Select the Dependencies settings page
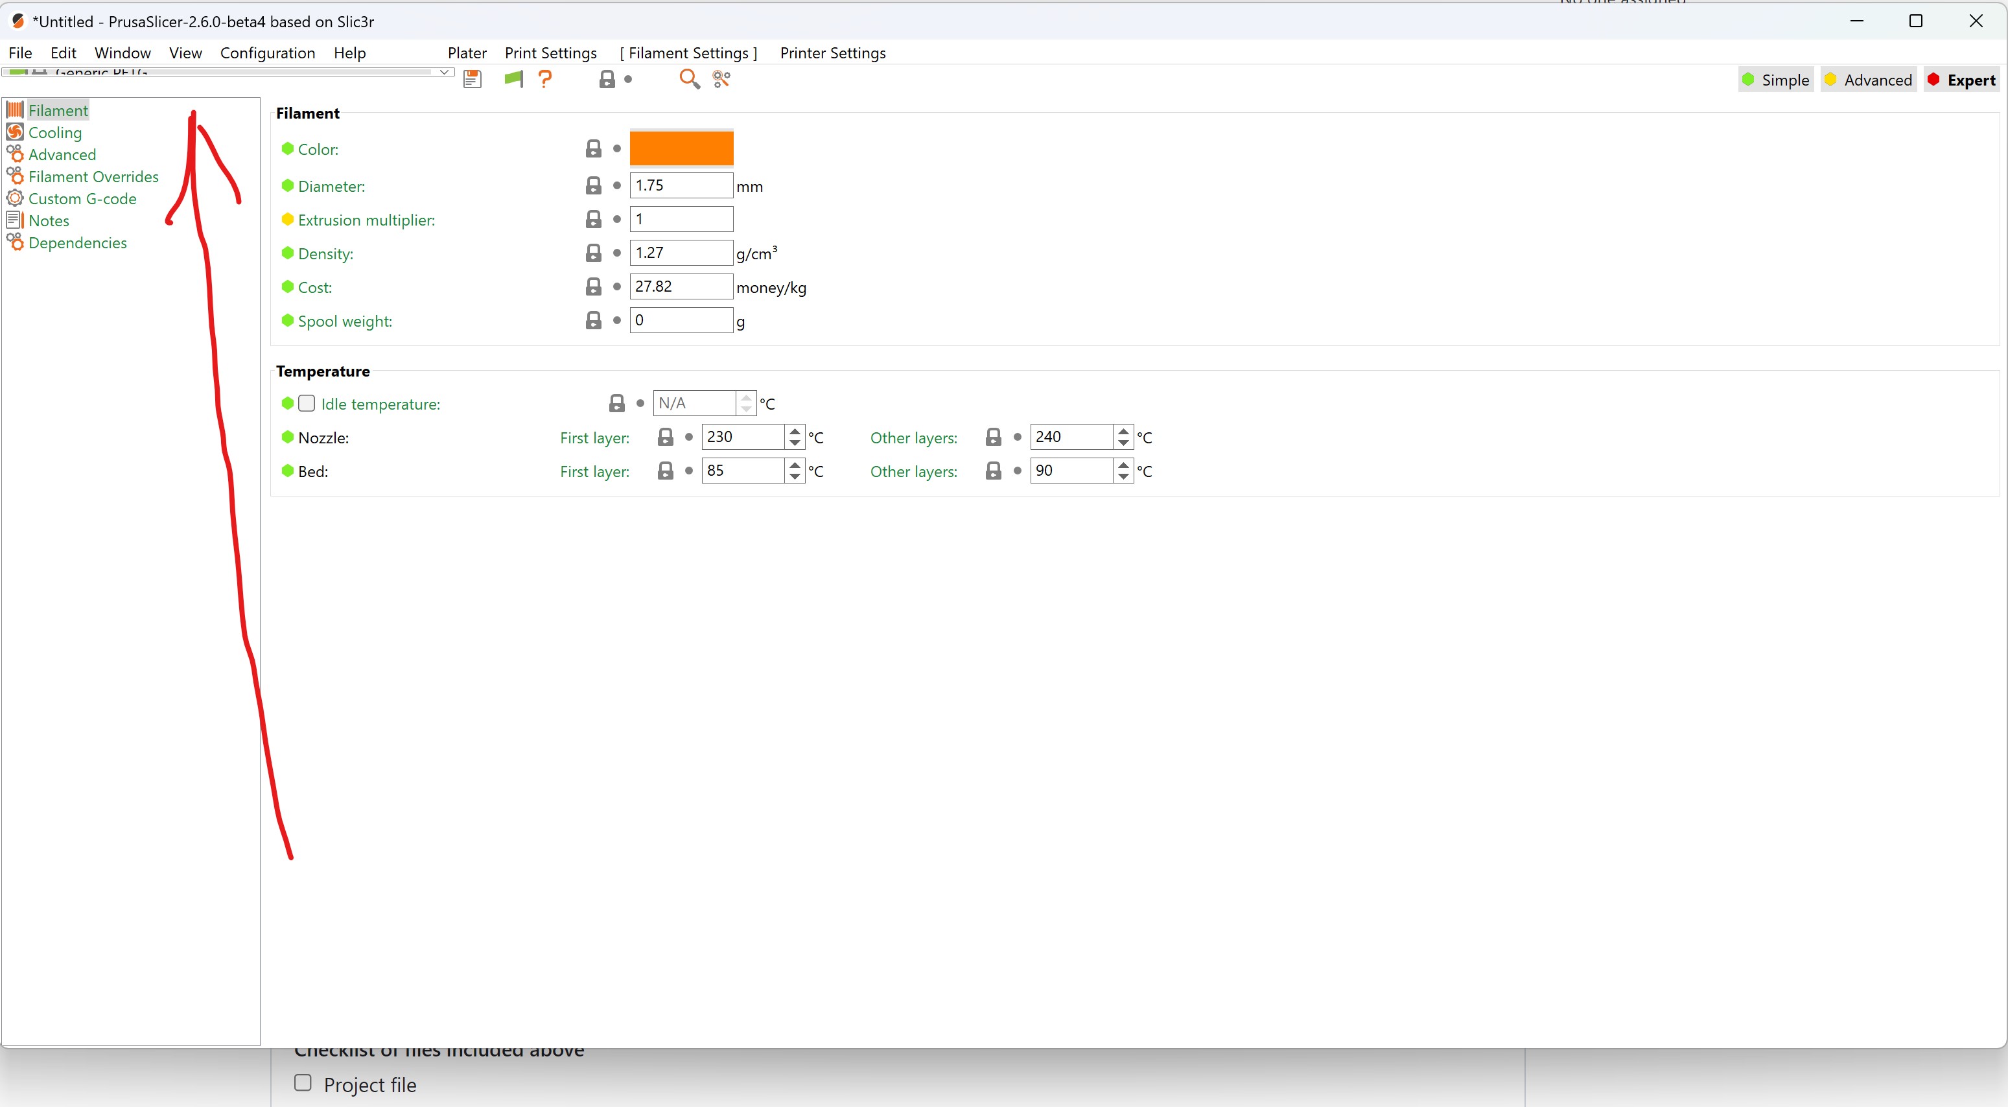This screenshot has height=1107, width=2008. click(x=78, y=242)
